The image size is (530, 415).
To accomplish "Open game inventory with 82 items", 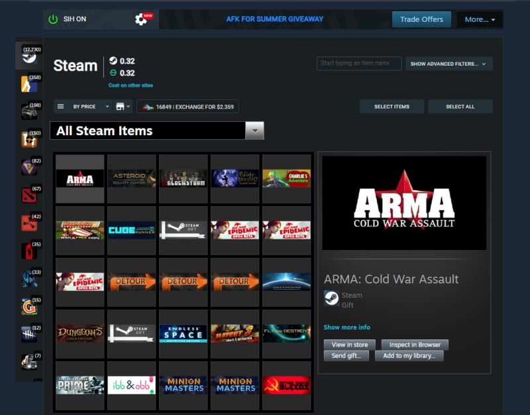I will [x=29, y=167].
